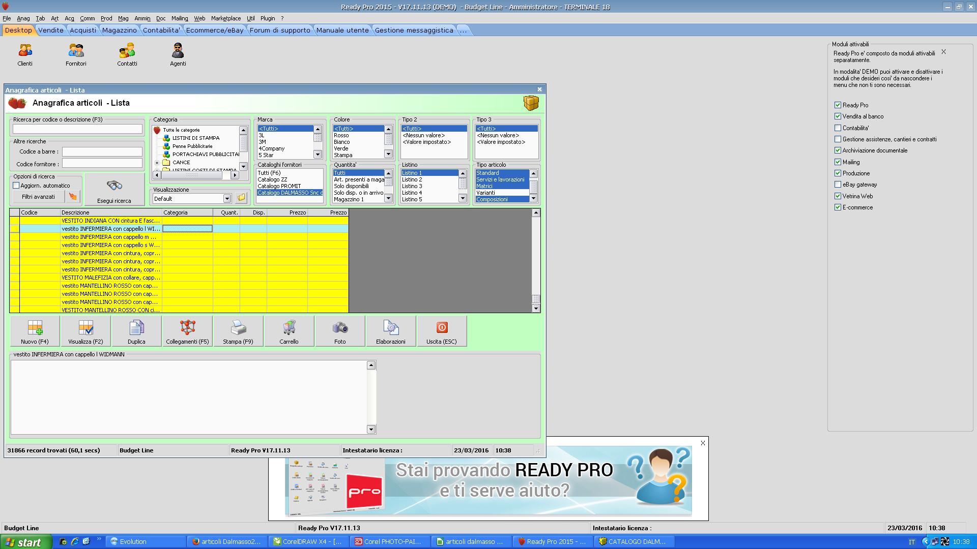This screenshot has height=549, width=977.
Task: Toggle Archiviazione documentale checkbox
Action: point(838,150)
